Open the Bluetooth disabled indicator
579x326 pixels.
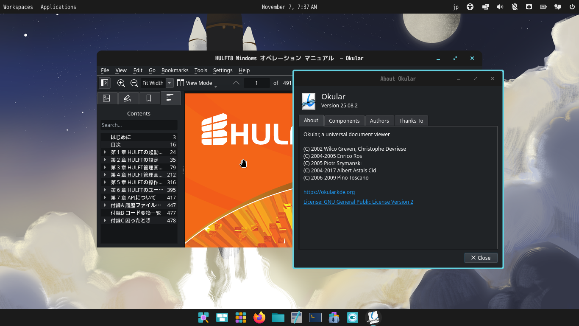[515, 7]
